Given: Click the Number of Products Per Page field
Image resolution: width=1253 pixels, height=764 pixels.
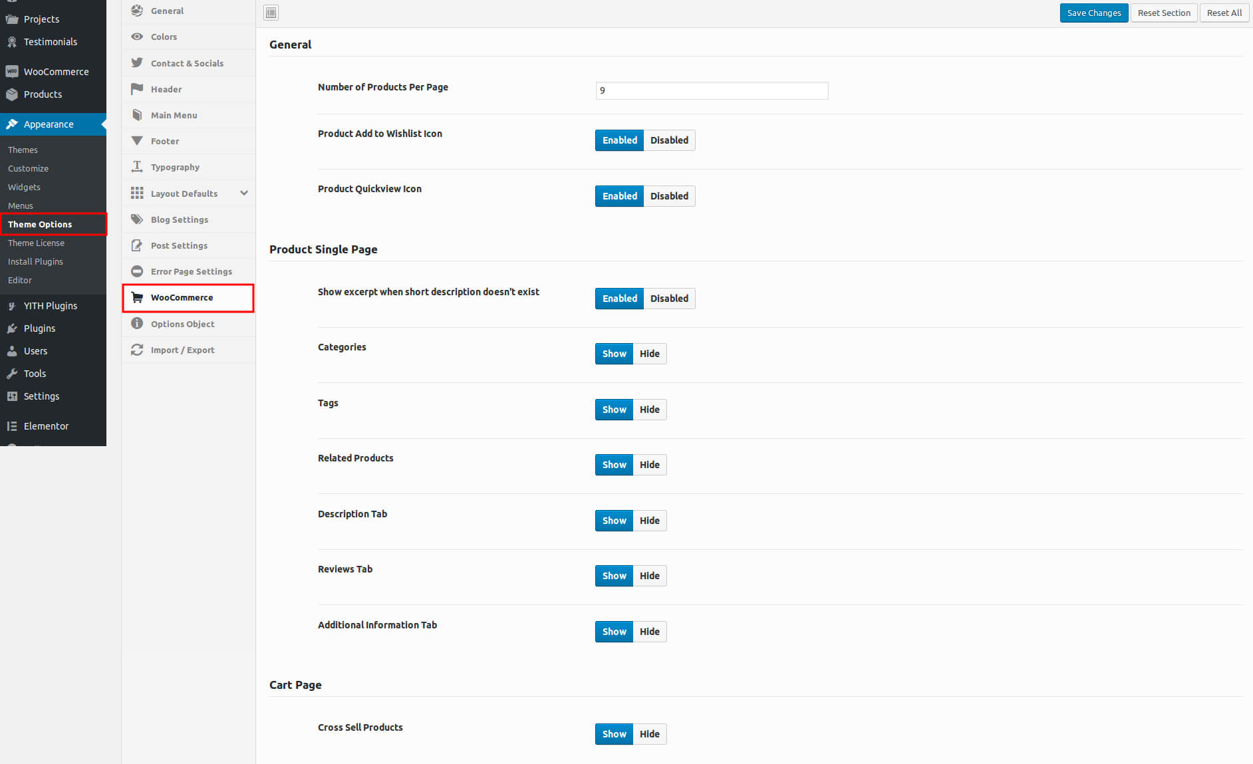Looking at the screenshot, I should (x=712, y=90).
